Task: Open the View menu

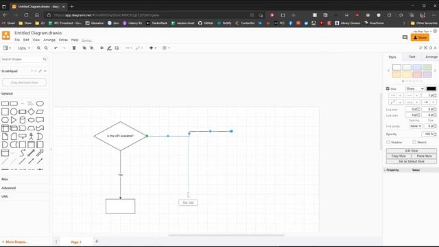Action: (x=36, y=40)
